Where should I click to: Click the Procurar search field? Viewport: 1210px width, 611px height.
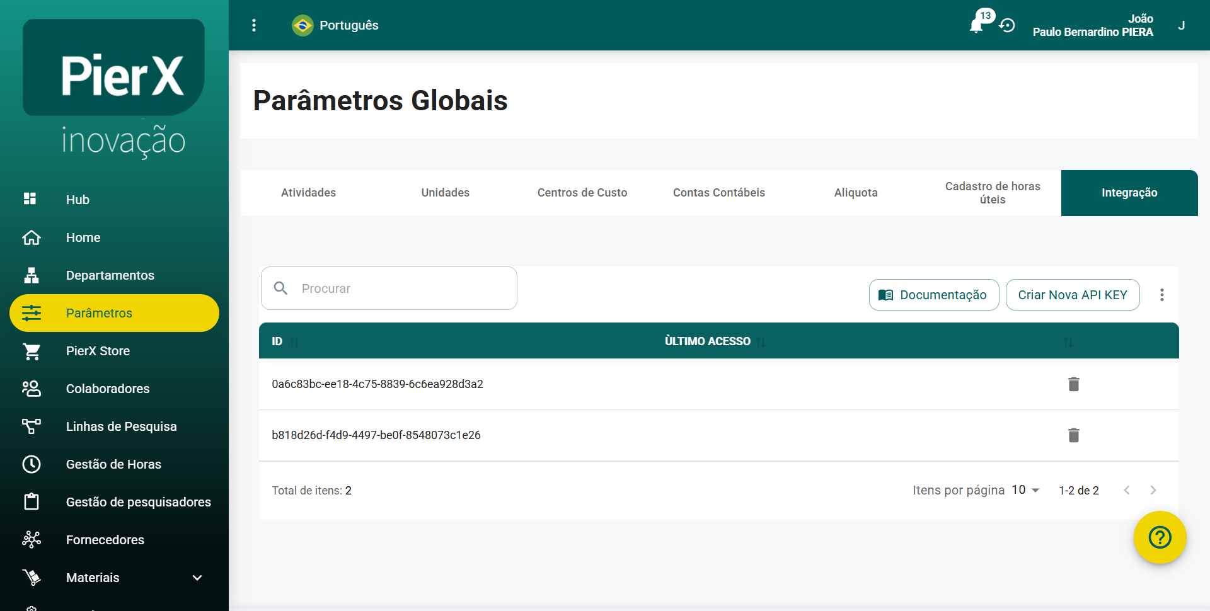397,288
